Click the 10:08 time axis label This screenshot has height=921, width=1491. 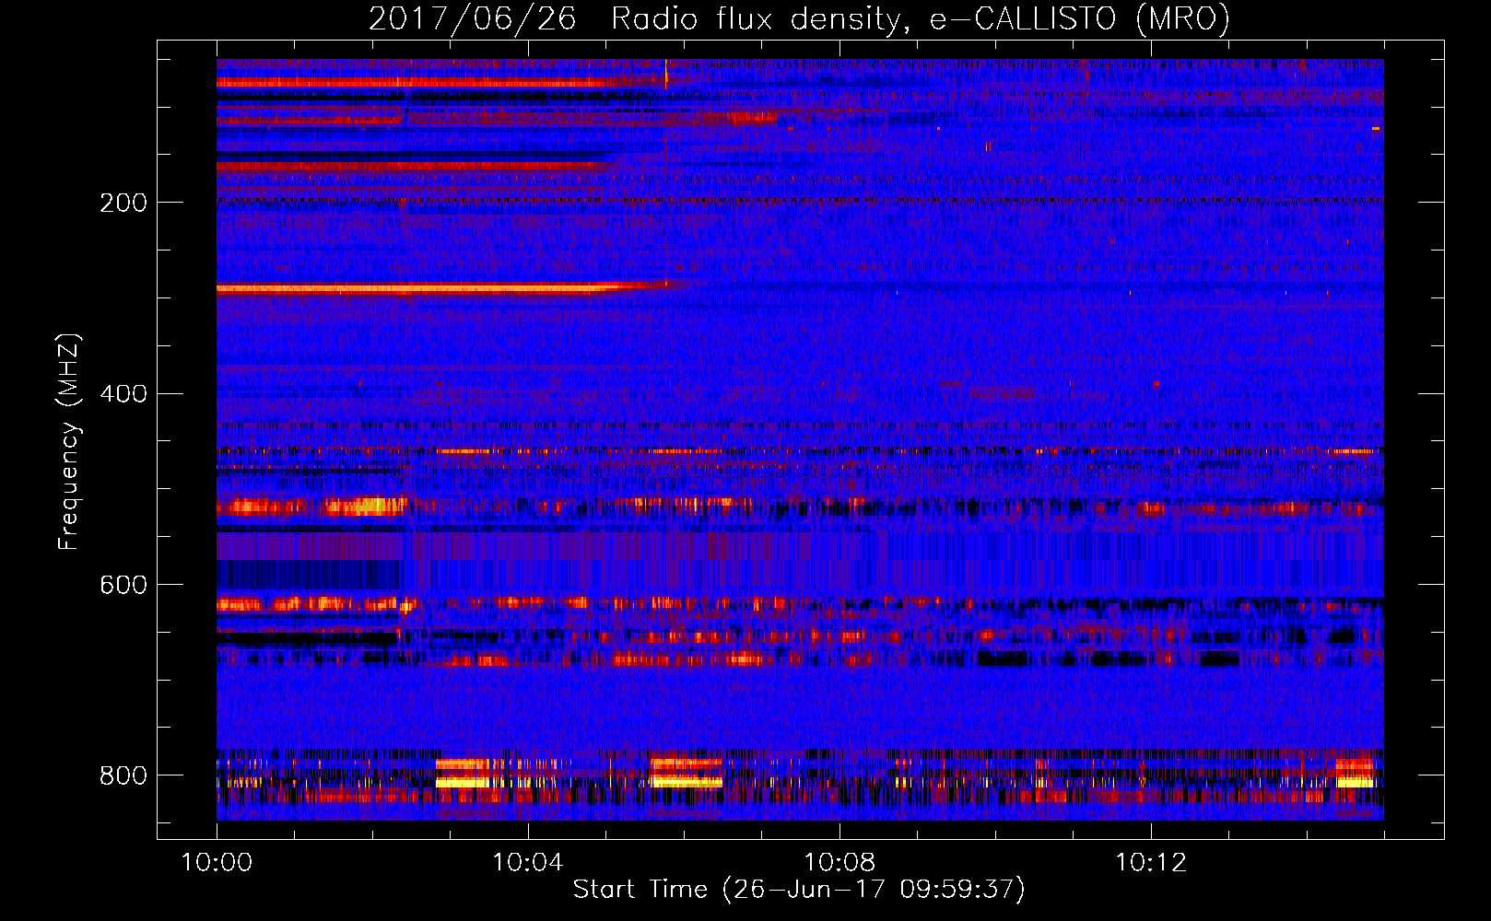pos(839,863)
